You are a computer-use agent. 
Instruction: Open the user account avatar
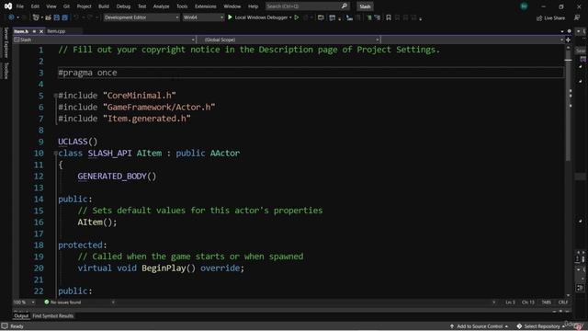524,6
